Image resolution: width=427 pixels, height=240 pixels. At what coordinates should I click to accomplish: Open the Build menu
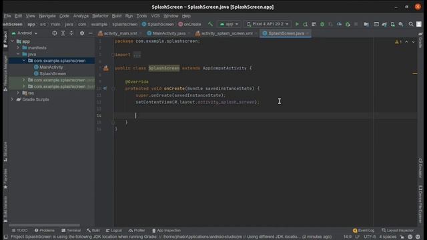click(x=117, y=16)
